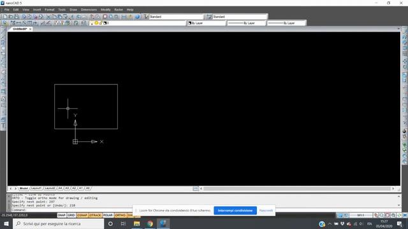The height and width of the screenshot is (229, 408).
Task: Select the Circle tool in left toolbar
Action: (3, 65)
